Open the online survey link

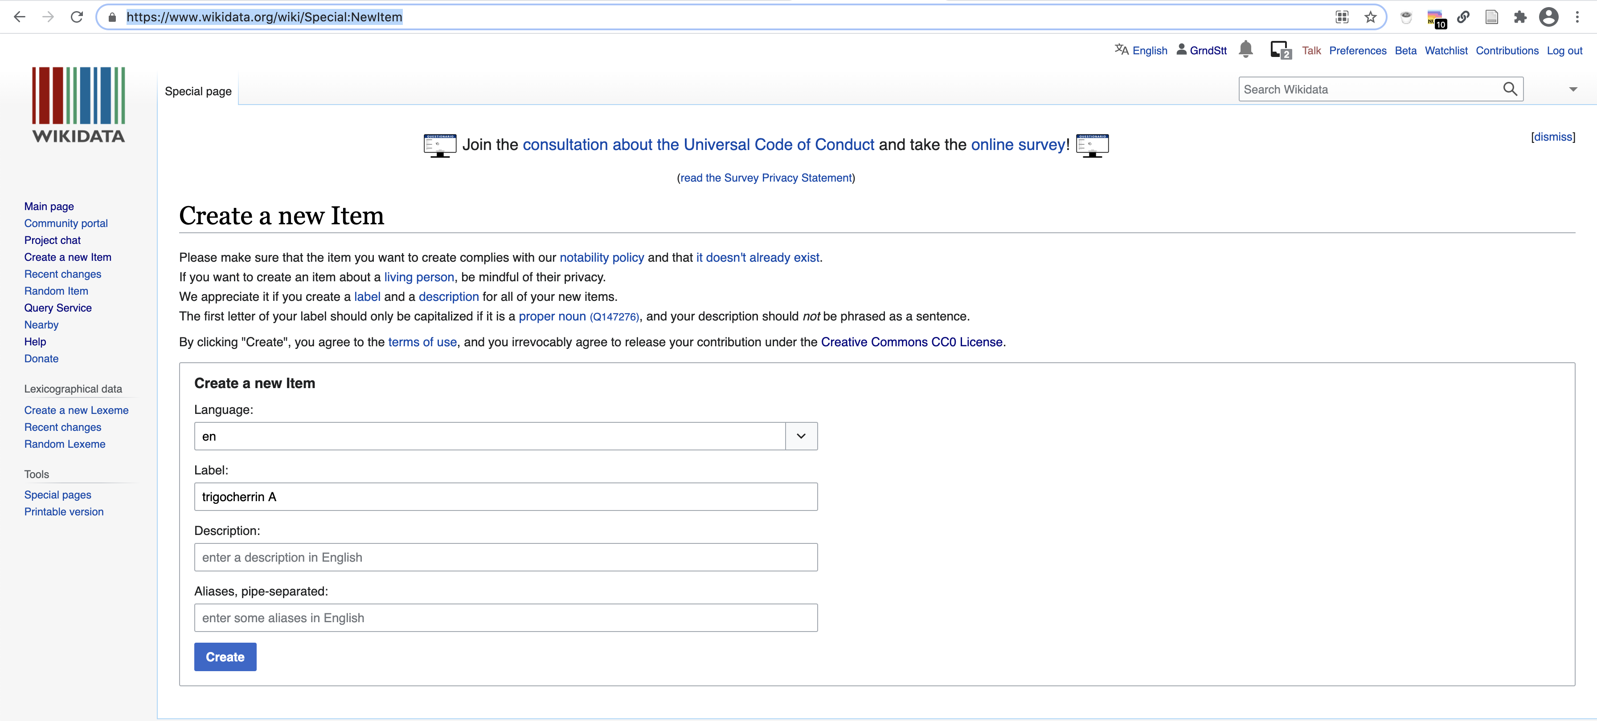1018,144
